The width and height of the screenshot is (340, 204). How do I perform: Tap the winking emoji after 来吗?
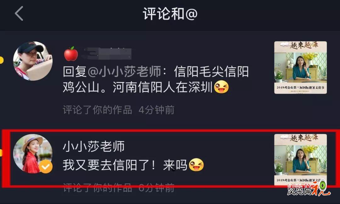click(196, 165)
